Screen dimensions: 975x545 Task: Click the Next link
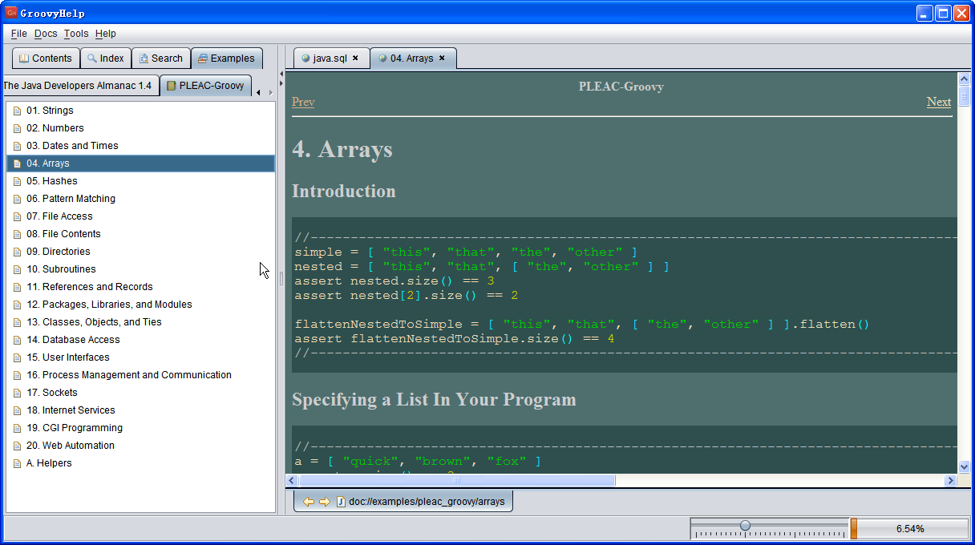(x=939, y=102)
